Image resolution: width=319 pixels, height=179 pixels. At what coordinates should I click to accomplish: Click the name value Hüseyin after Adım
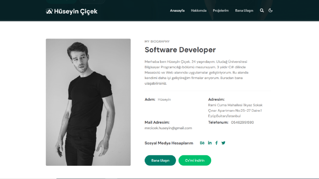click(x=164, y=100)
